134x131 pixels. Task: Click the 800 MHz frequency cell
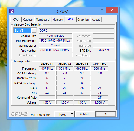point(100,68)
